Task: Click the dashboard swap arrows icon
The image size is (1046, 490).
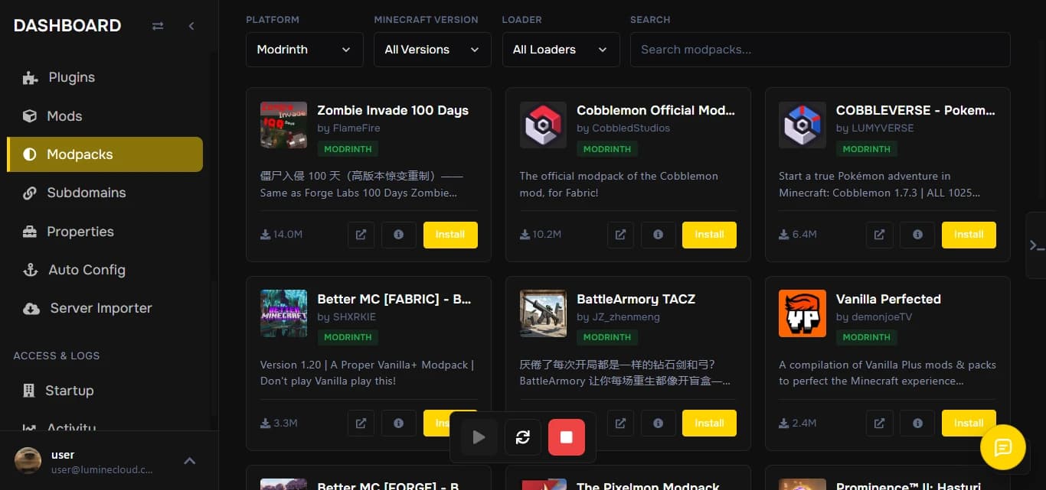Action: [158, 26]
